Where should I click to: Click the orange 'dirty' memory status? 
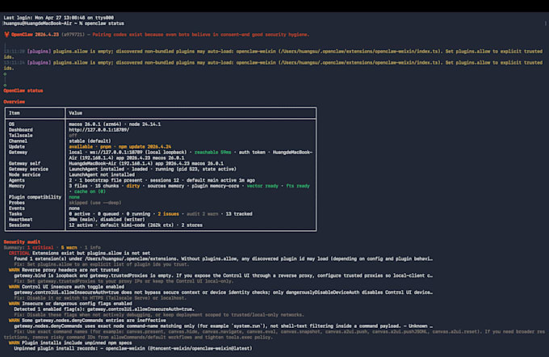pos(133,186)
